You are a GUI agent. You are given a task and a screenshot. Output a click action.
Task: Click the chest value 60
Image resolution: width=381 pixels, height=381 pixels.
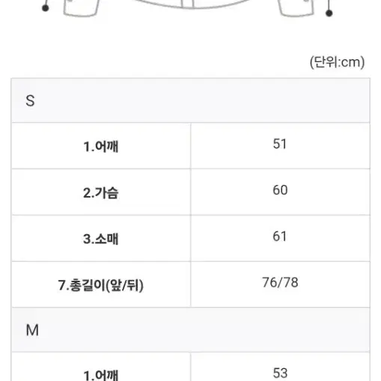(x=280, y=190)
